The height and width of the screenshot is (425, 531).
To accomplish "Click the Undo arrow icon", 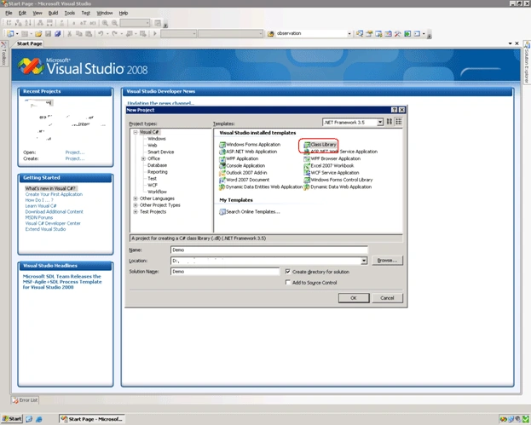I will 101,33.
